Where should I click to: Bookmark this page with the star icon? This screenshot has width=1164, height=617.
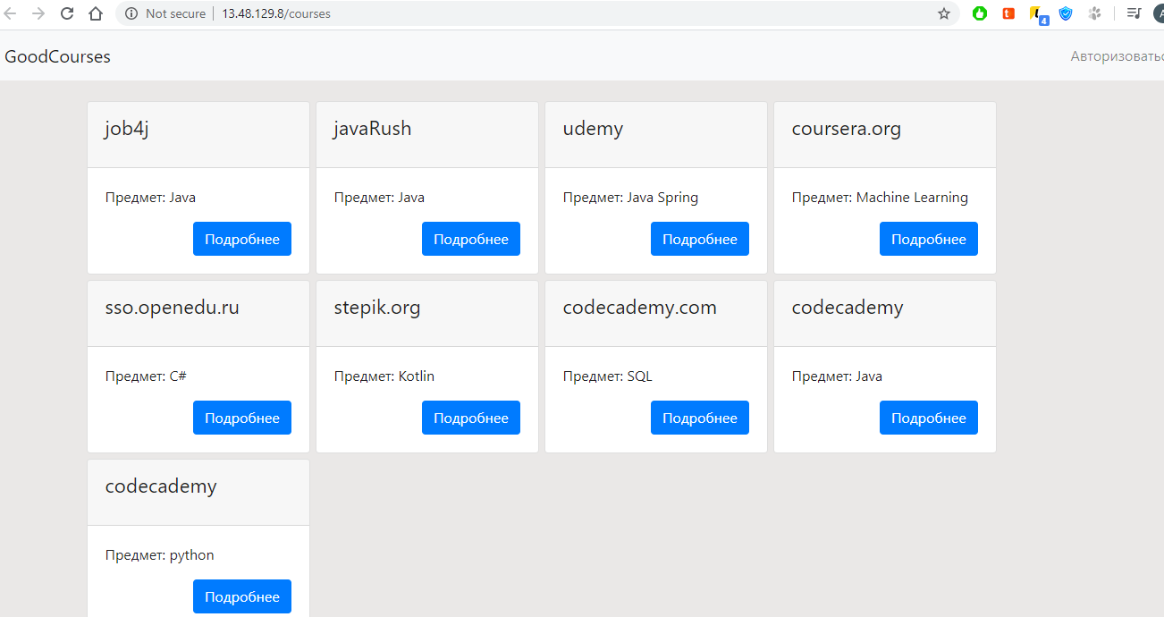pos(944,13)
